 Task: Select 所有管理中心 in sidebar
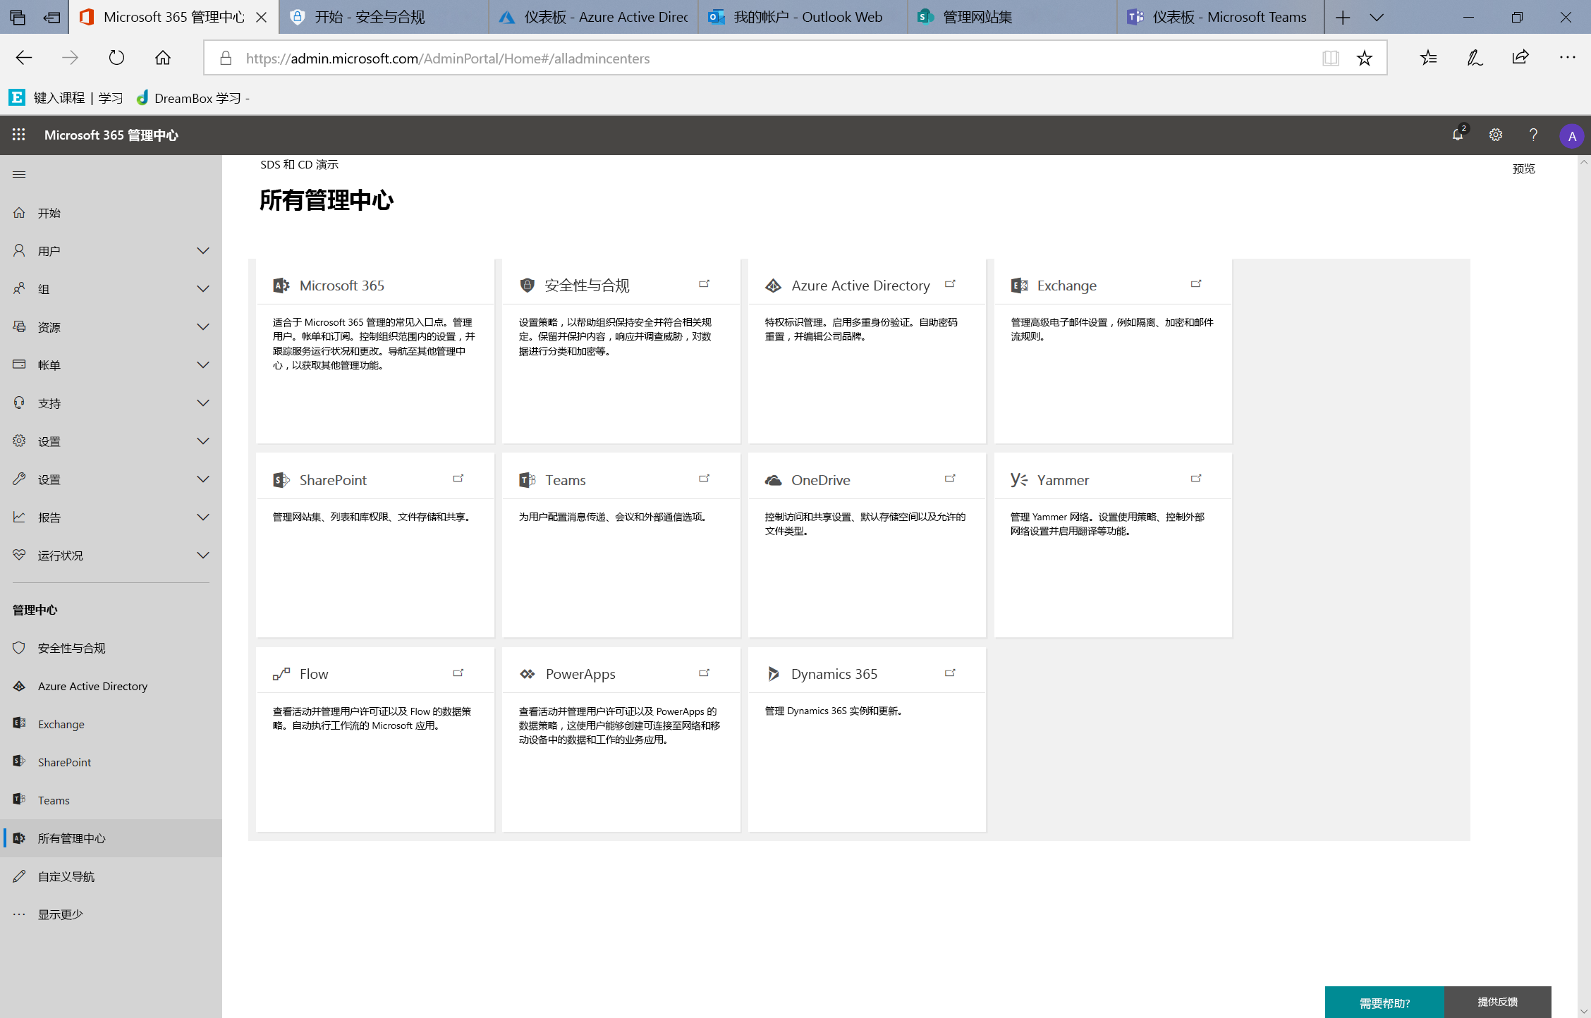[111, 838]
